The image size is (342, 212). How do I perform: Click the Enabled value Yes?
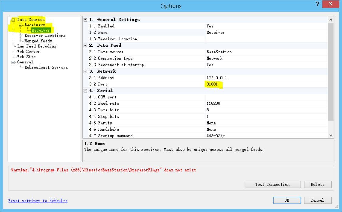pyautogui.click(x=210, y=26)
